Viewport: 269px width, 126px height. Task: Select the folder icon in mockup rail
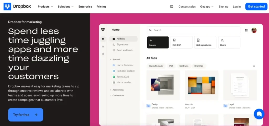tap(103, 47)
